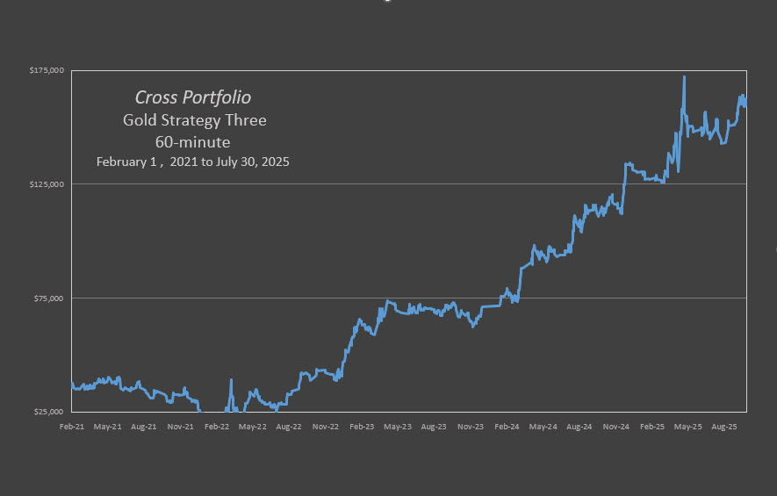The width and height of the screenshot is (777, 496).
Task: Select the Feb-25 x-axis label
Action: coord(652,427)
